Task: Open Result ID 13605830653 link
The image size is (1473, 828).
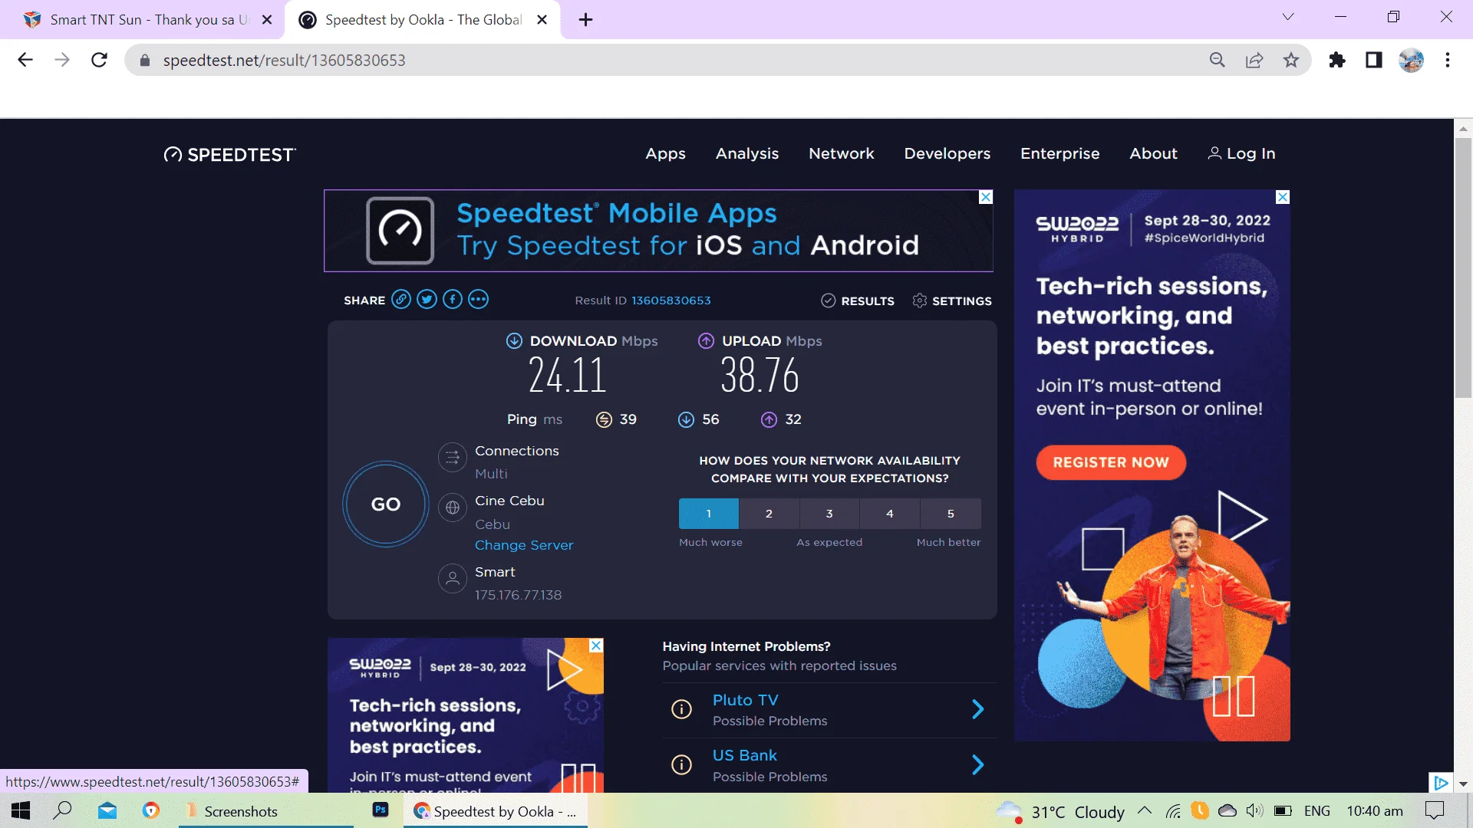Action: [671, 301]
